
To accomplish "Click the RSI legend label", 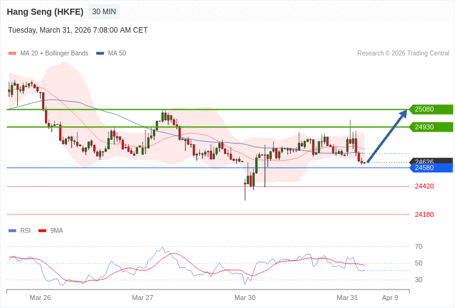I will tap(25, 231).
